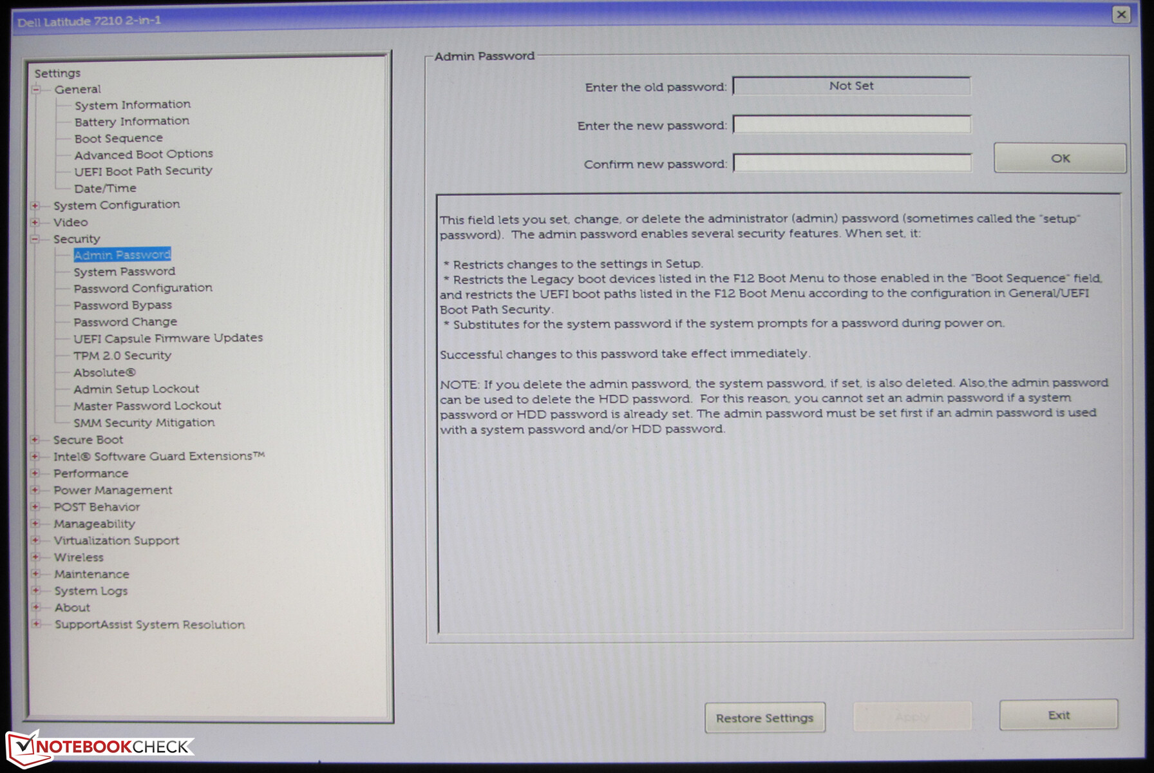Expand the Secure Boot section
The height and width of the screenshot is (773, 1154).
pos(35,439)
